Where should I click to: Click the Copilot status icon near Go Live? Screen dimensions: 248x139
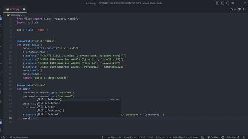(x=223, y=137)
